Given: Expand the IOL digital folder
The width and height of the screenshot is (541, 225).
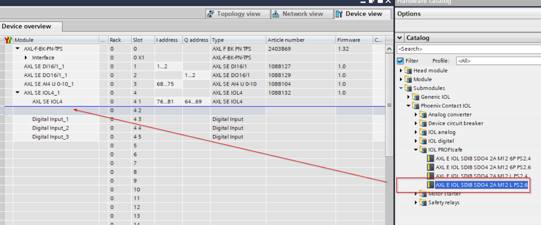Looking at the screenshot, I should (x=416, y=141).
